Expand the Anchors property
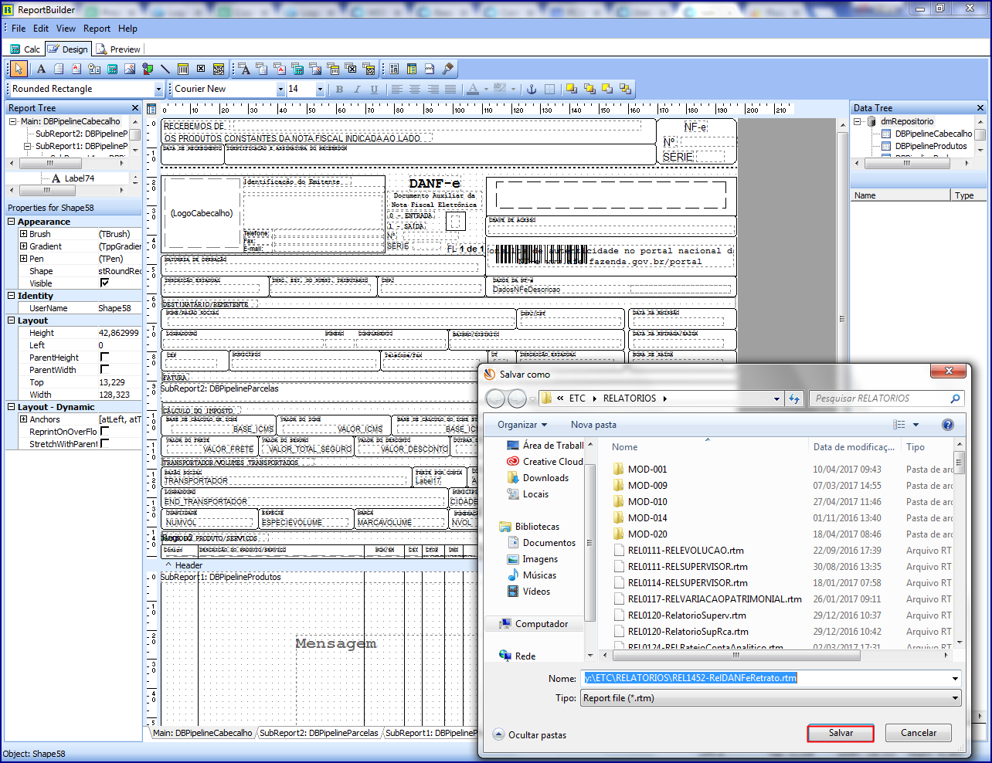 23,419
